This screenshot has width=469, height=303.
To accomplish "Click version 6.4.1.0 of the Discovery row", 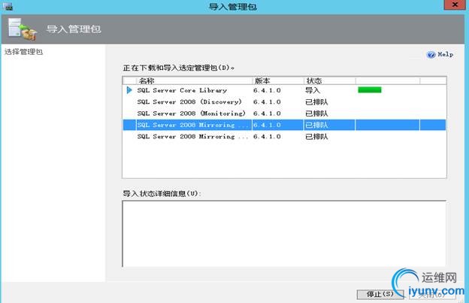I will 267,102.
